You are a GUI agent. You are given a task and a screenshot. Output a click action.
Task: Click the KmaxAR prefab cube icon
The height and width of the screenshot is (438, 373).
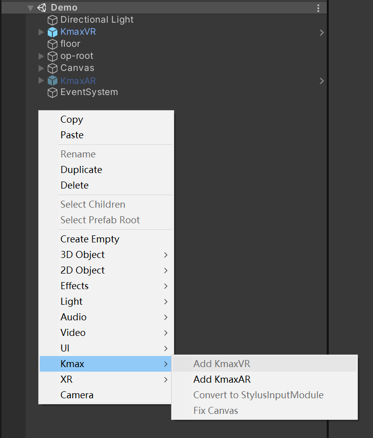click(52, 81)
